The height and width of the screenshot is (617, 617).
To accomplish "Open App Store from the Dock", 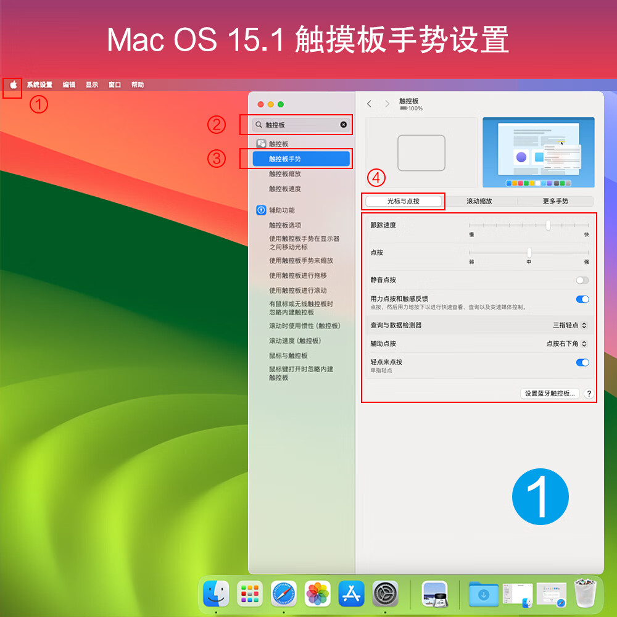I will [x=352, y=594].
